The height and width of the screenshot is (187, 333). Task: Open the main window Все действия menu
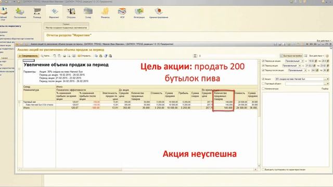click(x=324, y=41)
